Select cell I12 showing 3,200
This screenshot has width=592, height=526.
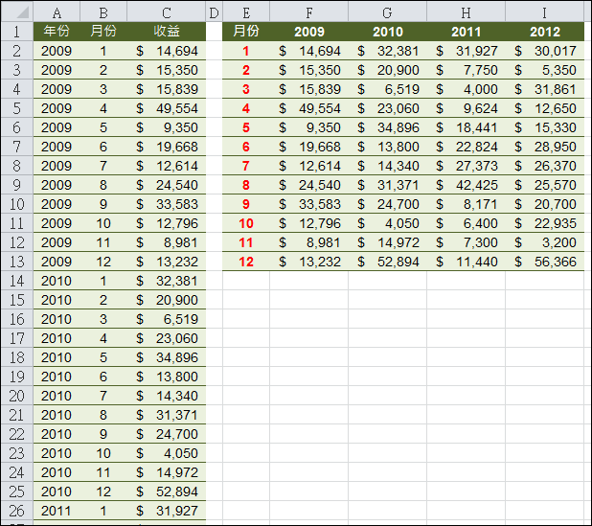[x=544, y=242]
